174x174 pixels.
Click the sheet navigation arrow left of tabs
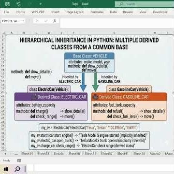click(x=5, y=154)
